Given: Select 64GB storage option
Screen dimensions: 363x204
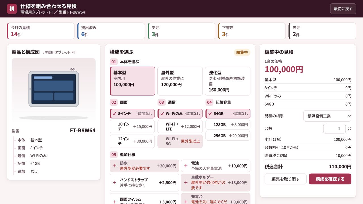Looking at the screenshot, I should [x=228, y=114].
